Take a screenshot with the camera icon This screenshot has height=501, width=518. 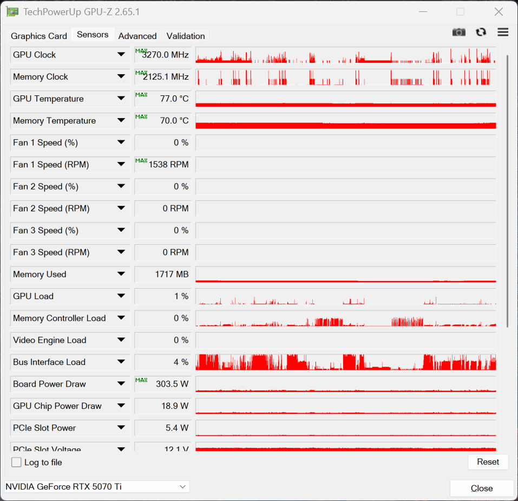(458, 32)
